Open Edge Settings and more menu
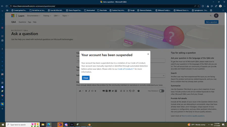The width and height of the screenshot is (227, 127). 224,6
